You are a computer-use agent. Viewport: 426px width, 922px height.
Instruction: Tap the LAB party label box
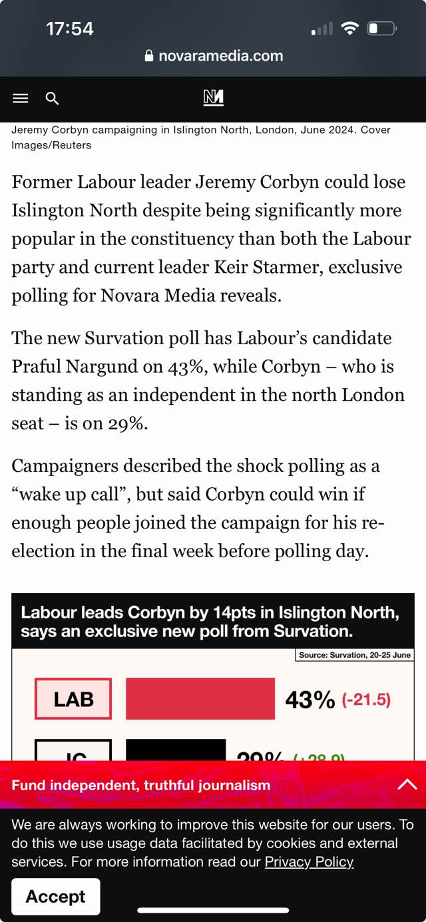(x=73, y=699)
